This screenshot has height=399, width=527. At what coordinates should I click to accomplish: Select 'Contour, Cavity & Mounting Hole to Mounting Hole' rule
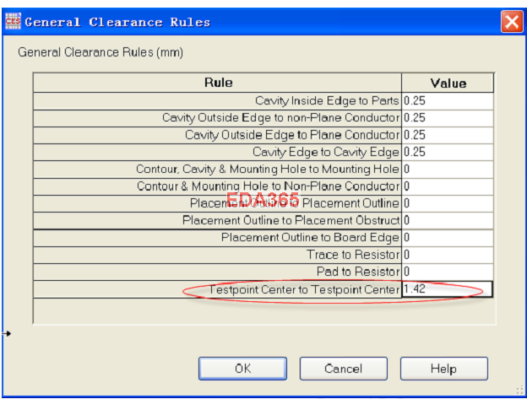(x=217, y=170)
